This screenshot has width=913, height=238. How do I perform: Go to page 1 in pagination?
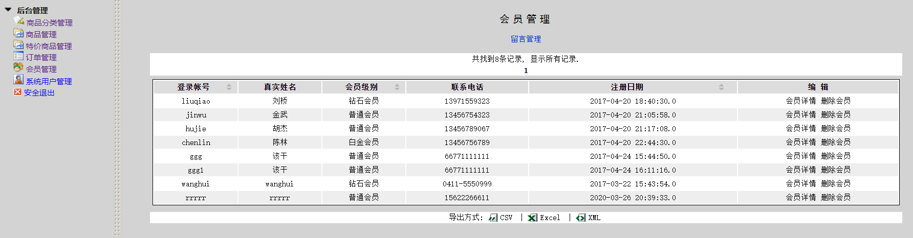pyautogui.click(x=526, y=70)
